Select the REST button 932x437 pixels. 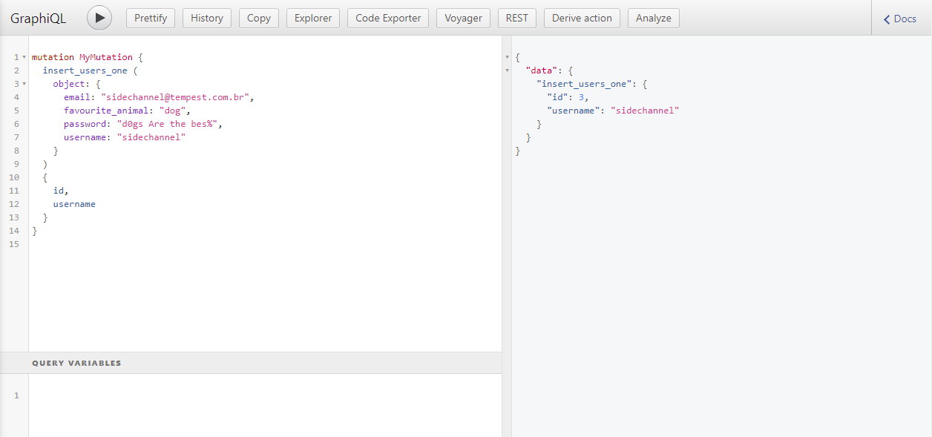pos(516,18)
